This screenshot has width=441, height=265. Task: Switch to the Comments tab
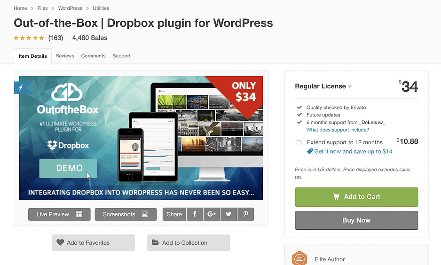click(93, 56)
